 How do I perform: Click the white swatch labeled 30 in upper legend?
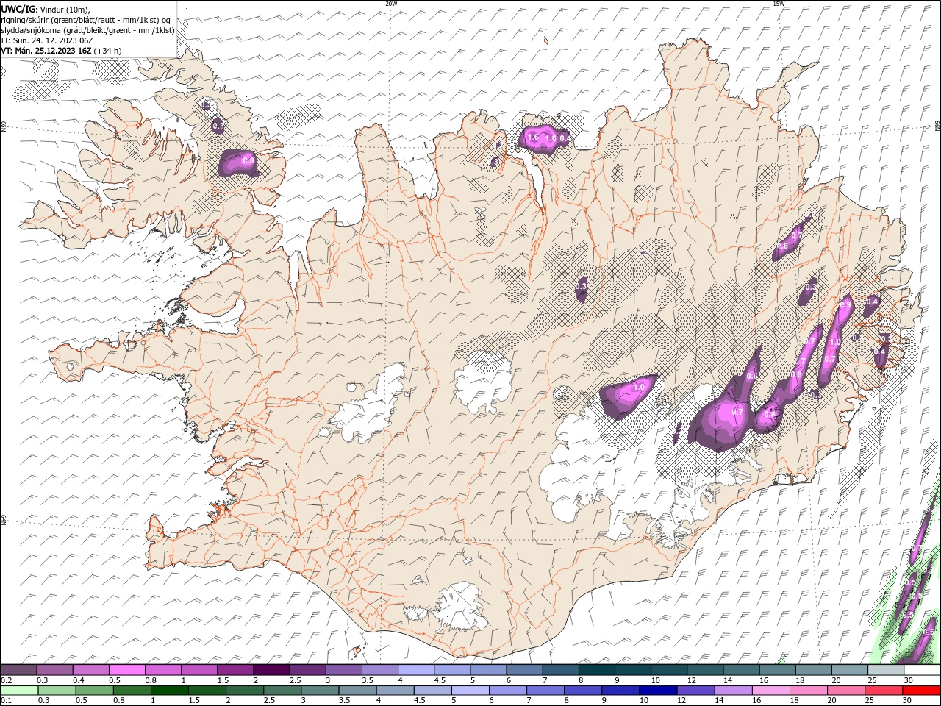[922, 670]
